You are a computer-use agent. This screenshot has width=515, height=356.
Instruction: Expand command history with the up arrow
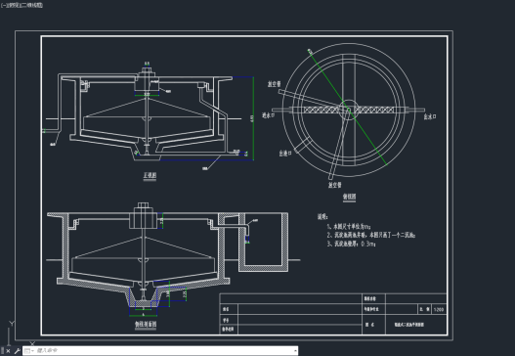pos(295,351)
